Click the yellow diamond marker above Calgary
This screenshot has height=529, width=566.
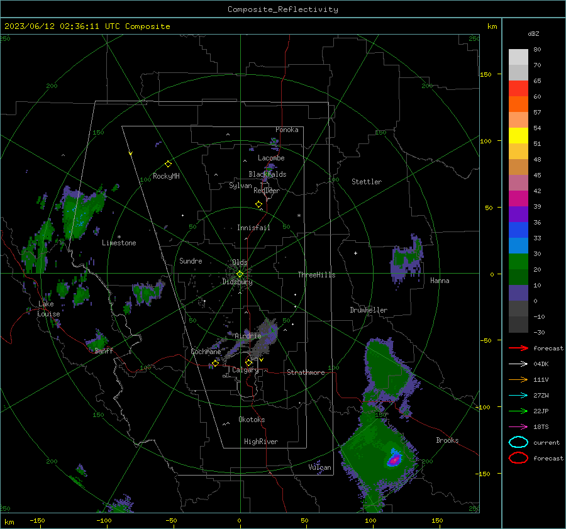248,362
